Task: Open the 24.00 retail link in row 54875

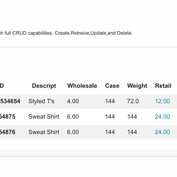Action: 162,117
